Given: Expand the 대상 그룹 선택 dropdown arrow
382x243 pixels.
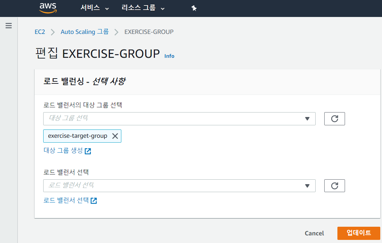Looking at the screenshot, I should (x=307, y=119).
